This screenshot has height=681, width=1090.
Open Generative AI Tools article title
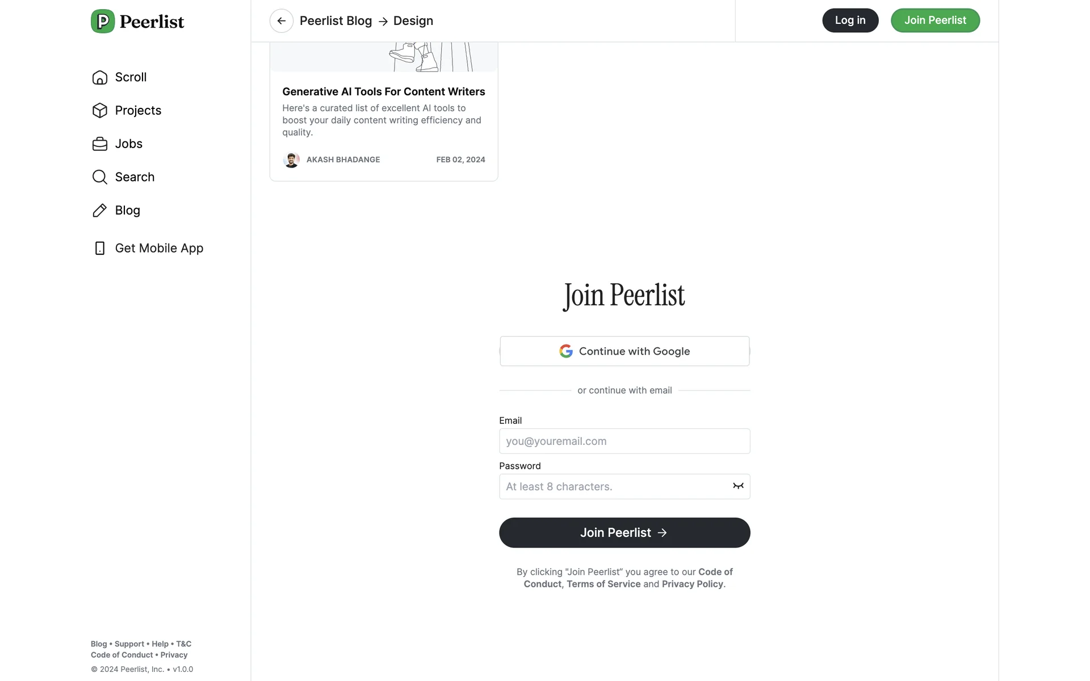pyautogui.click(x=384, y=91)
